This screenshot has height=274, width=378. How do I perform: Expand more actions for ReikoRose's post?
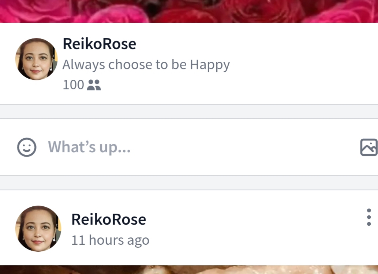[369, 217]
